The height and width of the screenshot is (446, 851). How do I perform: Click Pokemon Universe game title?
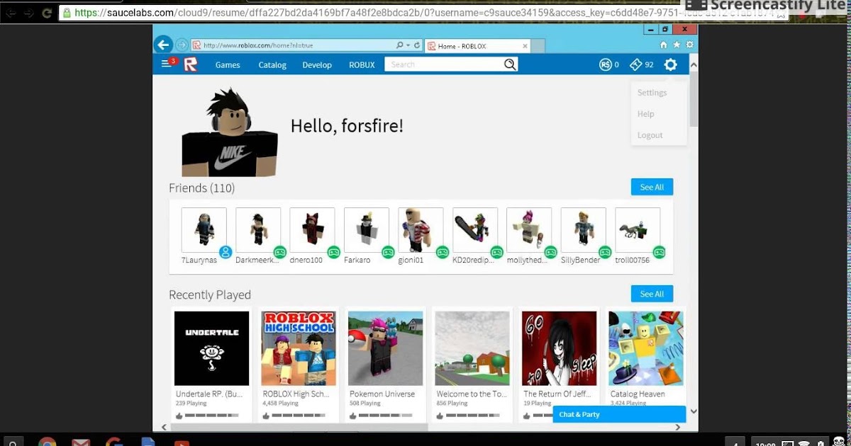point(382,394)
